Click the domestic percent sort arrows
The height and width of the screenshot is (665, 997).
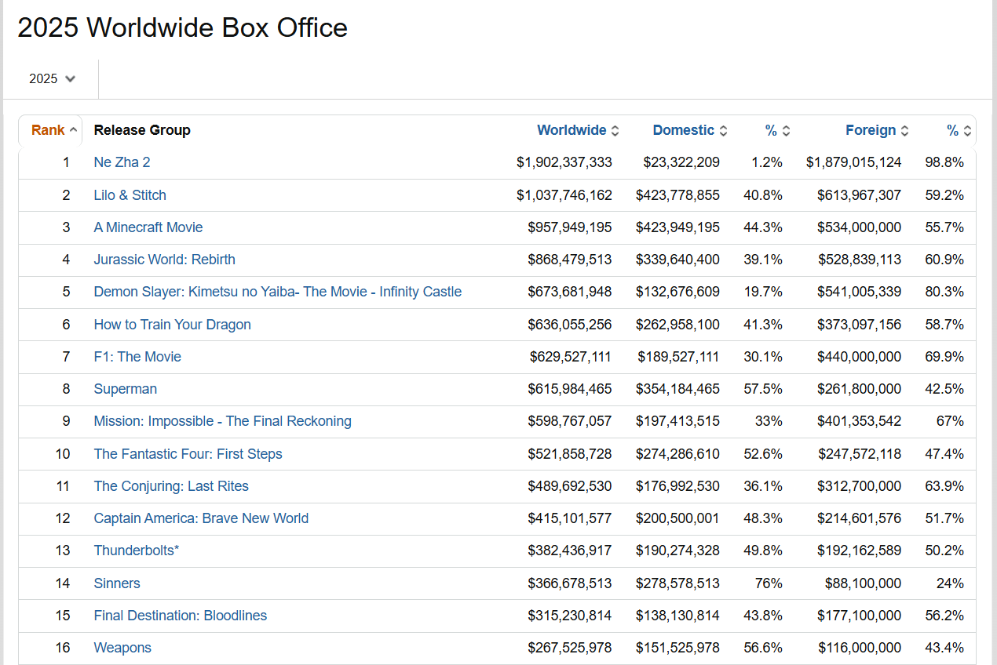point(786,131)
